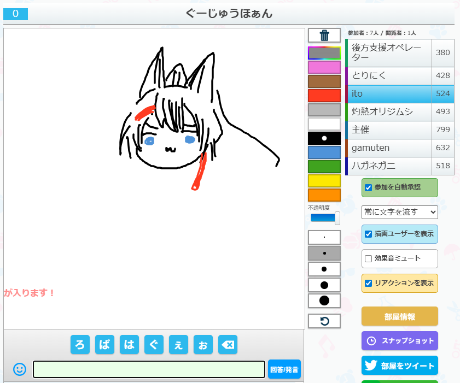Click the スナップショット clock button
The width and height of the screenshot is (460, 383).
[x=399, y=341]
